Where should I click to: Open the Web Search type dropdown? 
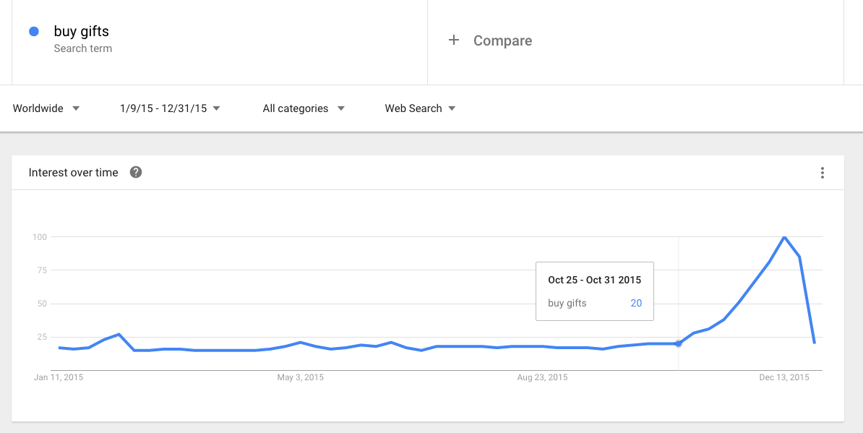[421, 108]
